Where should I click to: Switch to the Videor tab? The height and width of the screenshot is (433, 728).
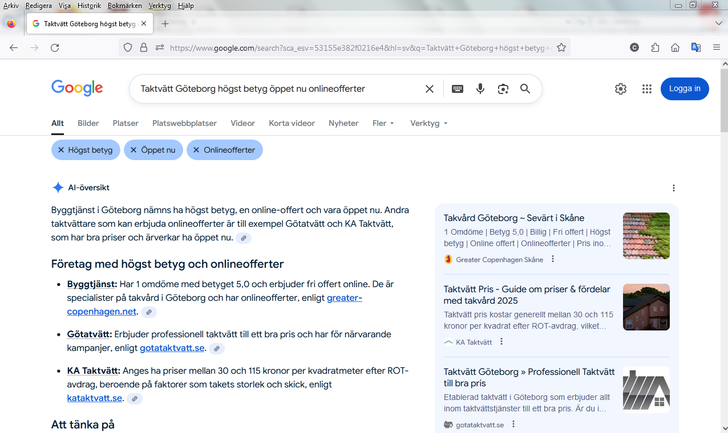242,123
